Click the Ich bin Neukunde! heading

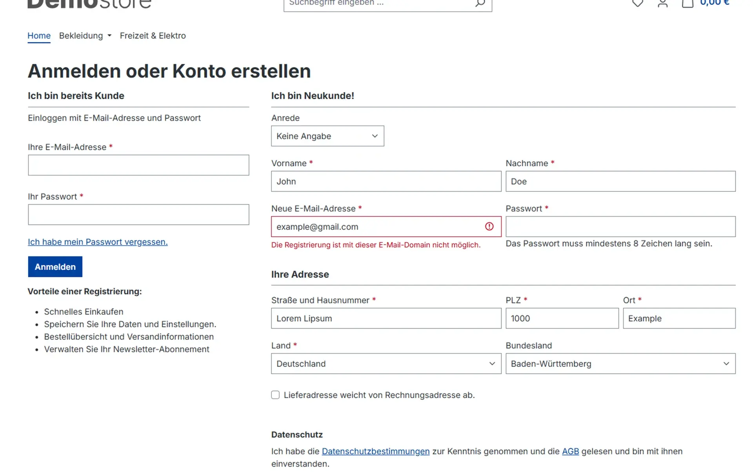point(313,96)
